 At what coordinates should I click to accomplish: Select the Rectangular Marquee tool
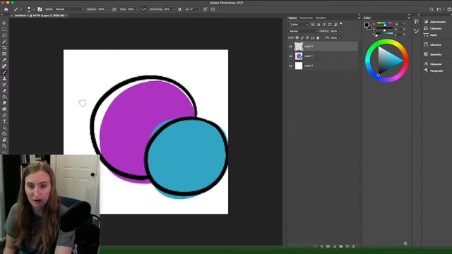tap(4, 29)
